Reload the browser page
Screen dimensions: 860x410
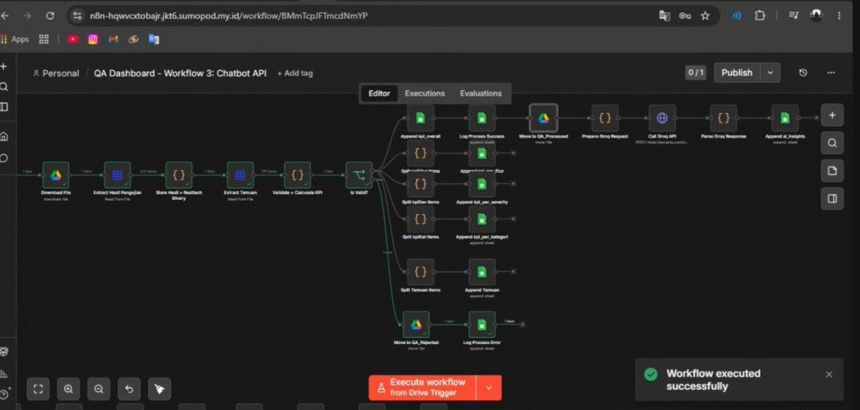(x=49, y=15)
